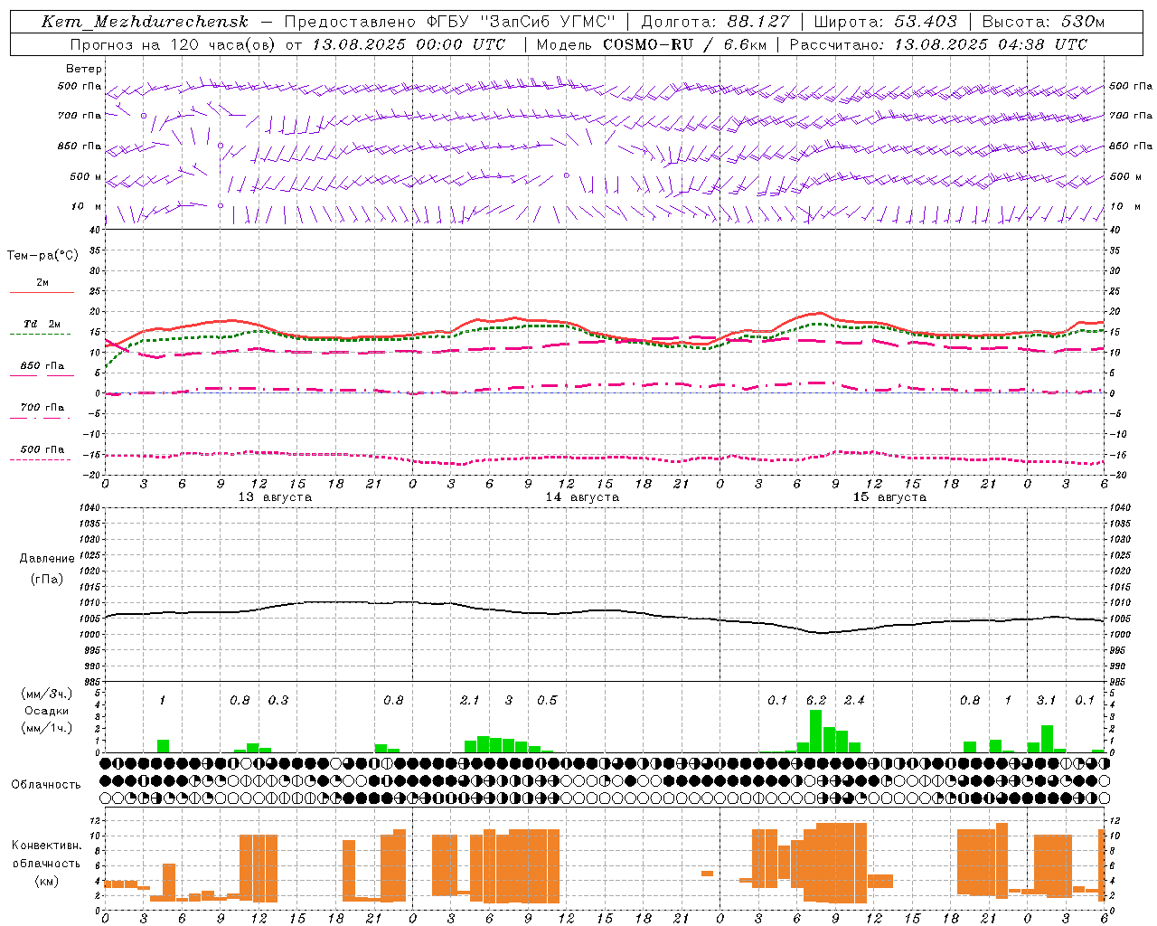
Task: Click the 6.2 precipitation total value
Action: pyautogui.click(x=816, y=700)
